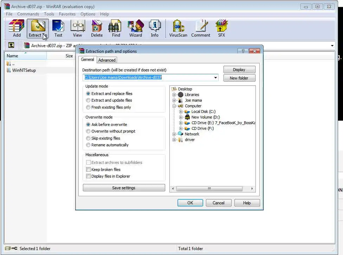Switch to the Advanced tab

coord(107,60)
